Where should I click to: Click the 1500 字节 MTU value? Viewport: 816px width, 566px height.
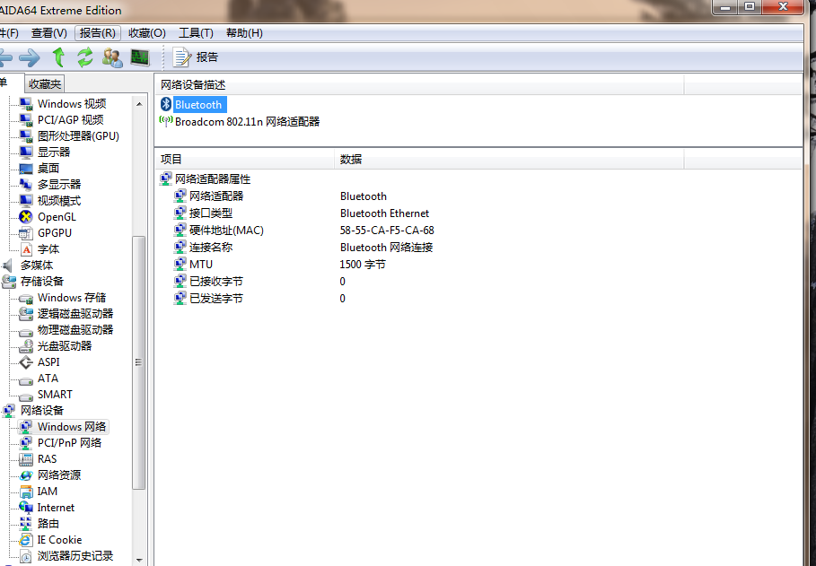coord(363,265)
